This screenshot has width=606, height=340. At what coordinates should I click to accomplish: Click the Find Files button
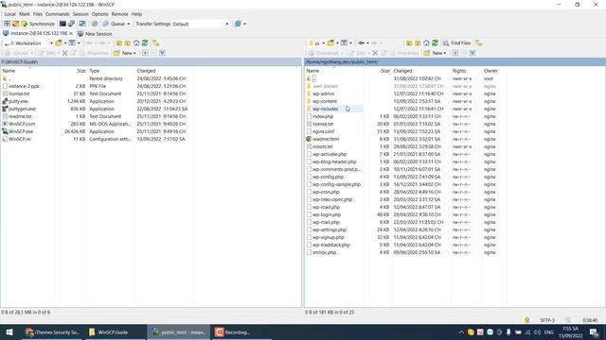pyautogui.click(x=456, y=43)
